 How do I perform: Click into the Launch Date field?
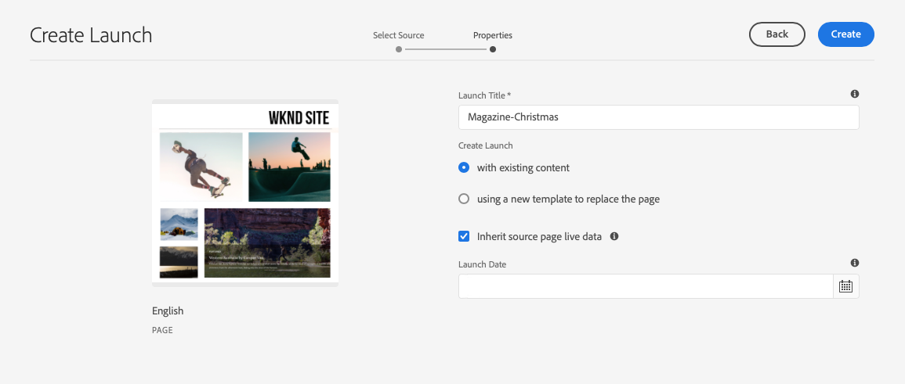[x=645, y=286]
